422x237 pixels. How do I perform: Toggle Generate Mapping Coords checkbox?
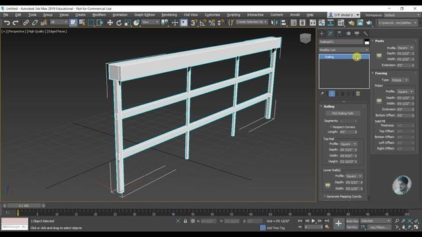324,196
